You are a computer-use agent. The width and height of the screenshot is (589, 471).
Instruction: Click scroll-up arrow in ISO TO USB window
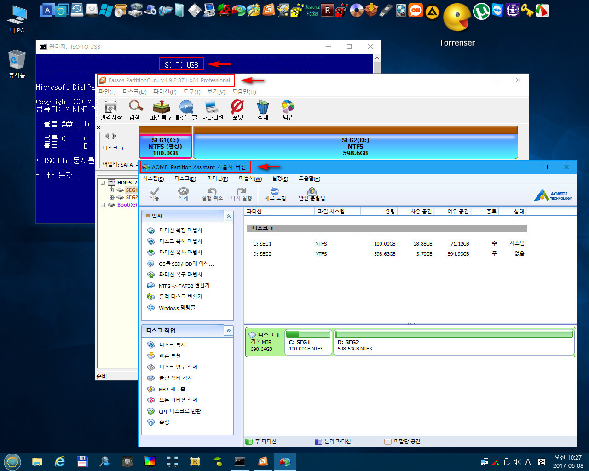[x=377, y=58]
